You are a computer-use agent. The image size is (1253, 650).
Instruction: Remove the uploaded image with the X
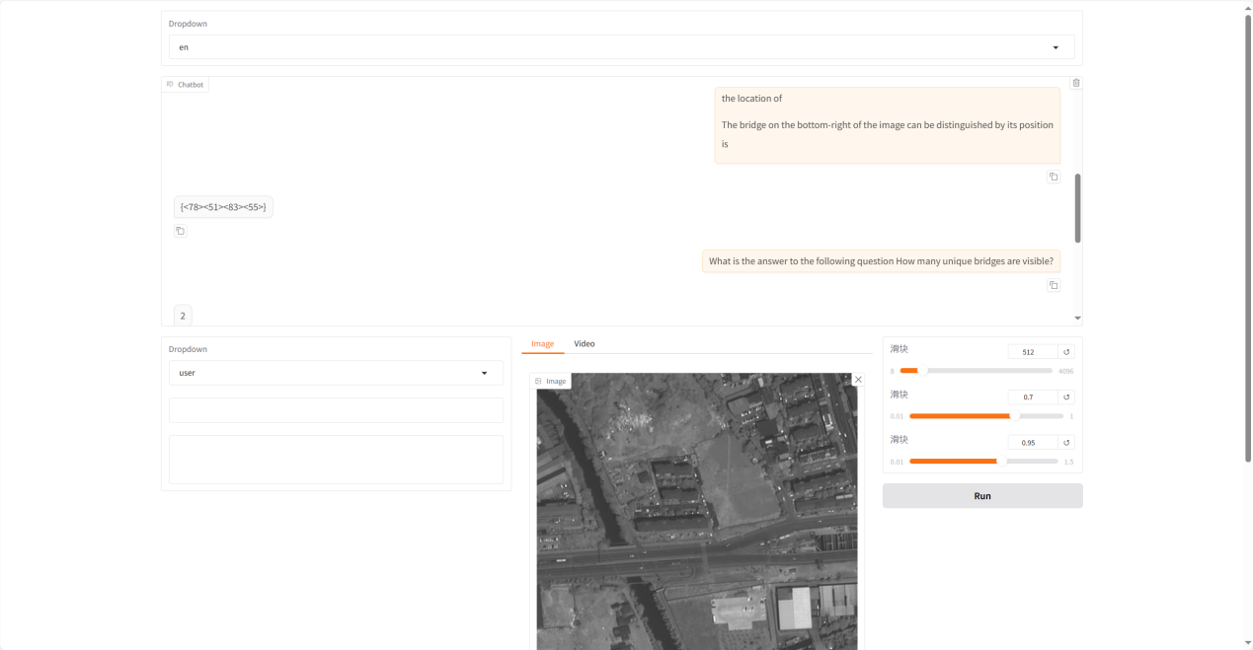pyautogui.click(x=858, y=380)
